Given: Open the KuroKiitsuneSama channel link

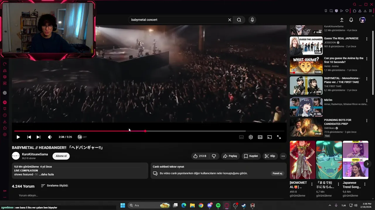Looking at the screenshot, I should tap(35, 154).
